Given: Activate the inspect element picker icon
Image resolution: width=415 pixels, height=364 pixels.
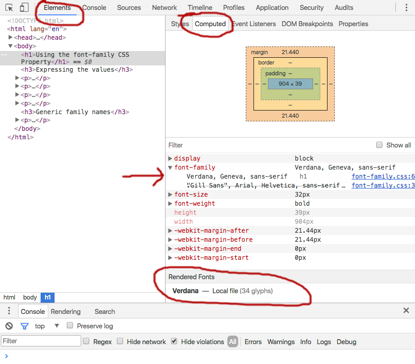Looking at the screenshot, I should (x=9, y=8).
